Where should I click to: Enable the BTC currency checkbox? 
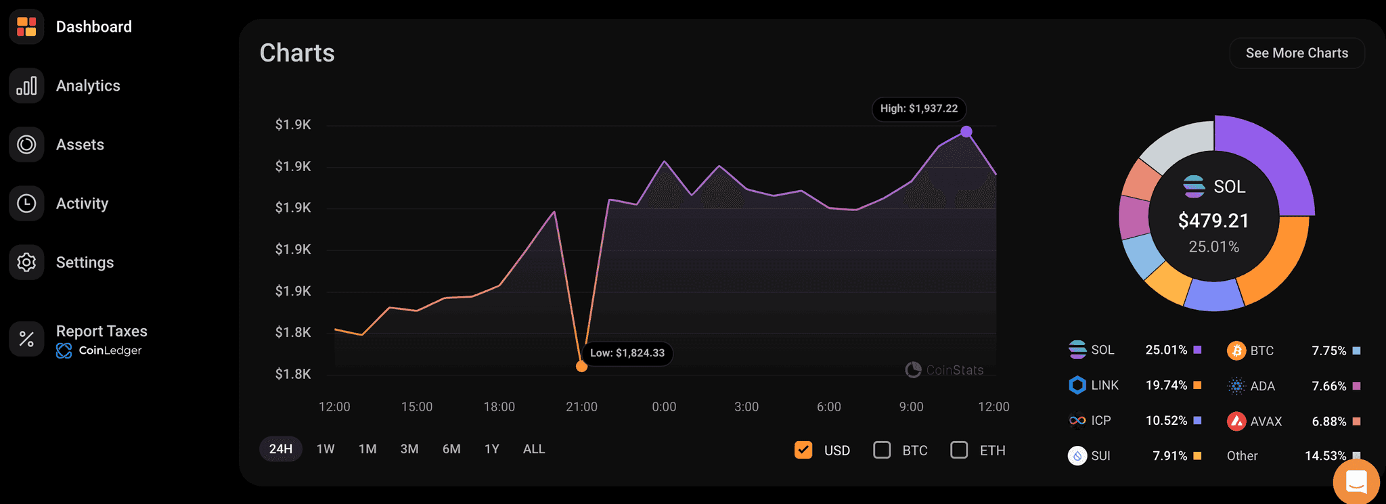(x=882, y=450)
